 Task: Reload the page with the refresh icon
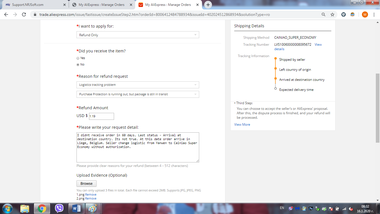[24, 14]
